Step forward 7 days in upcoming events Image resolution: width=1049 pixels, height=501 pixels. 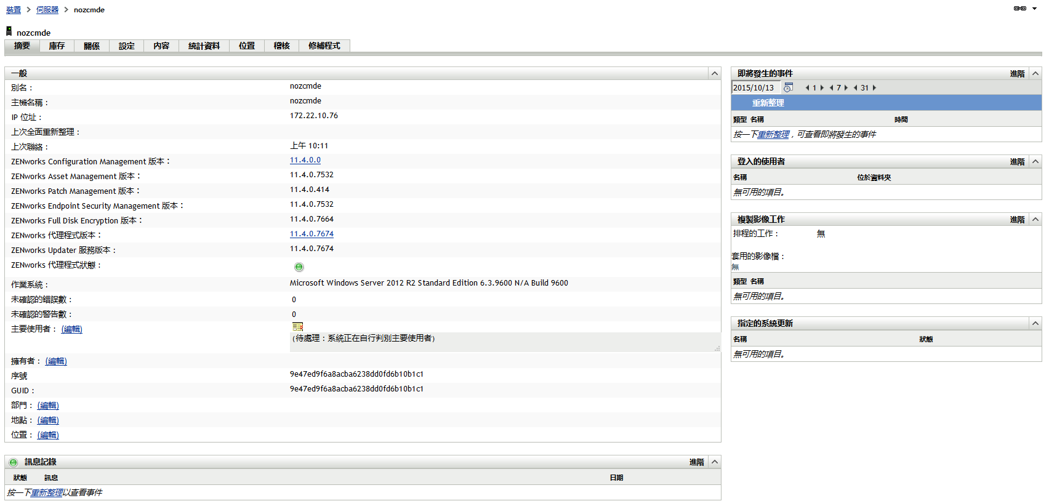coord(846,88)
